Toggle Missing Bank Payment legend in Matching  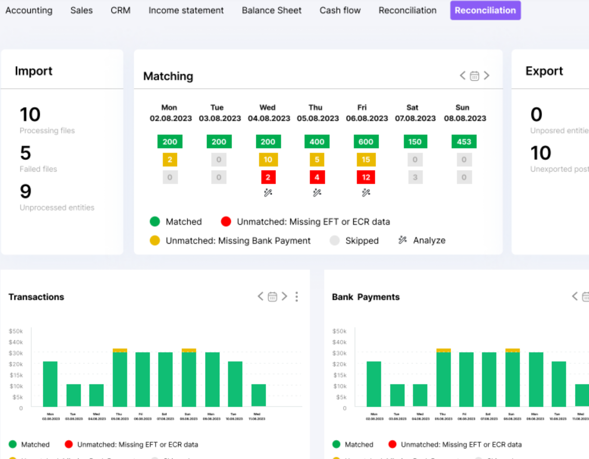230,241
